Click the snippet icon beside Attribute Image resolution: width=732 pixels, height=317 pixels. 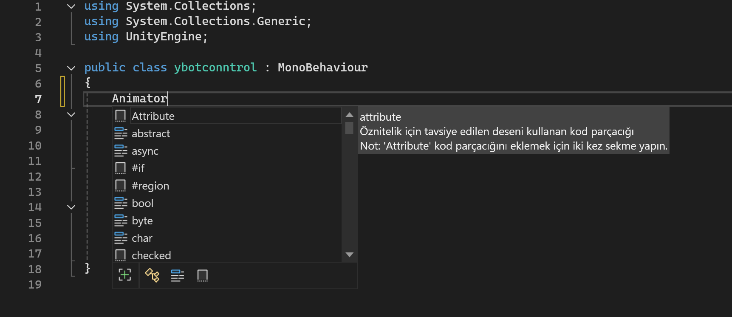pos(121,116)
